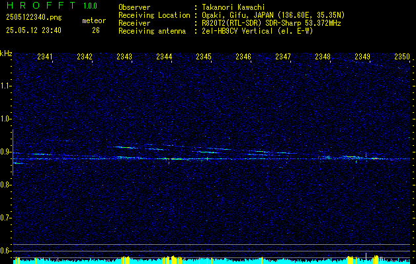Click frequency axis label 0.9

click(x=5, y=152)
